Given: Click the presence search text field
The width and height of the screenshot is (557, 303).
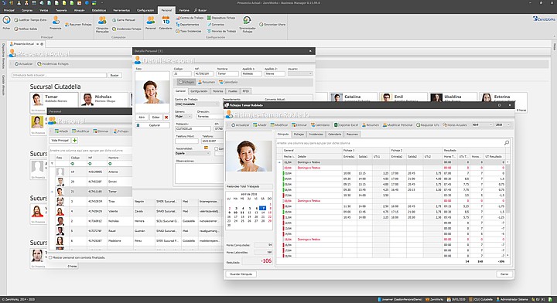Looking at the screenshot, I should pyautogui.click(x=59, y=75).
